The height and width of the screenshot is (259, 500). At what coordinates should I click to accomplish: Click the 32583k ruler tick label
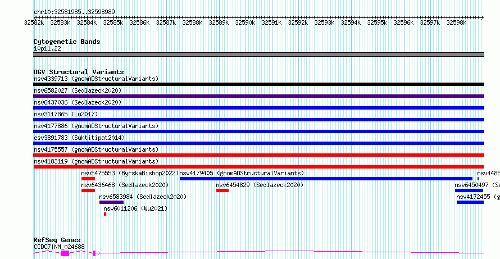pyautogui.click(x=60, y=22)
